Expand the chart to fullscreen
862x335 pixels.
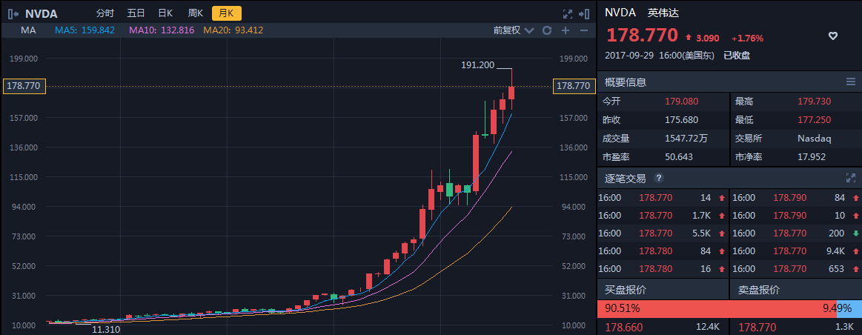(568, 13)
